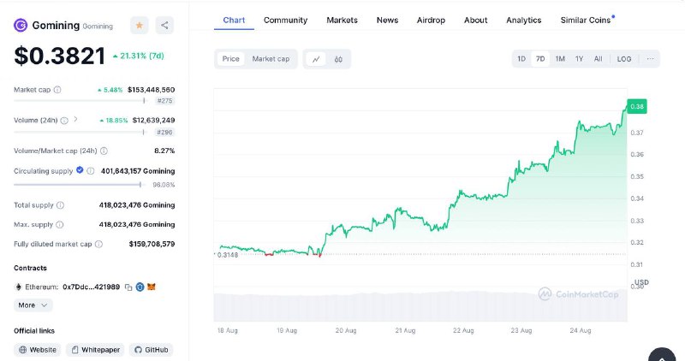Open Fully diluted market cap info icon
This screenshot has width=685, height=361.
coord(98,244)
